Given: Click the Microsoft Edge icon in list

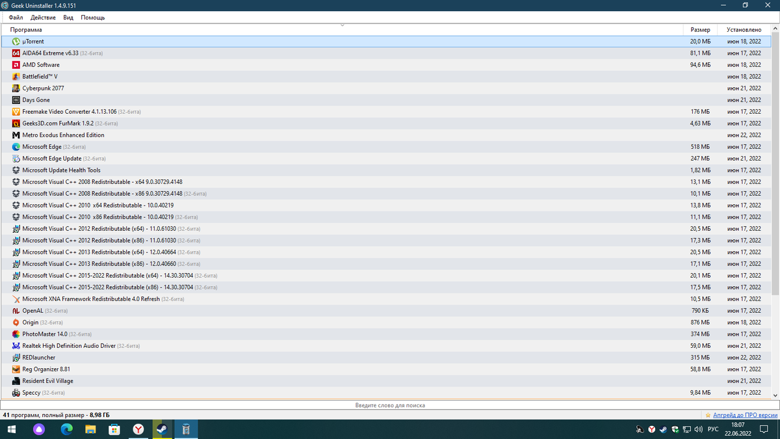Looking at the screenshot, I should (x=16, y=147).
